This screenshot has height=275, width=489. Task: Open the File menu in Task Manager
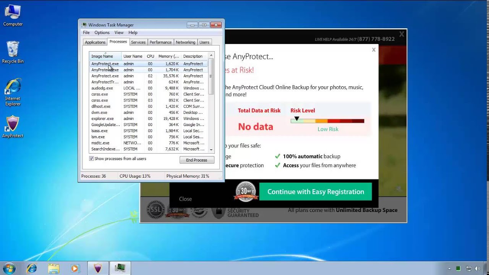[86, 32]
